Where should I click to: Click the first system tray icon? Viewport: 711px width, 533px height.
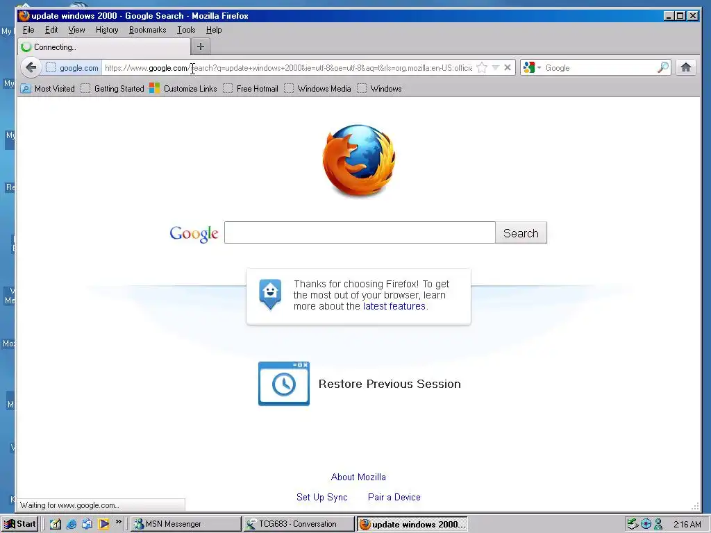(633, 524)
